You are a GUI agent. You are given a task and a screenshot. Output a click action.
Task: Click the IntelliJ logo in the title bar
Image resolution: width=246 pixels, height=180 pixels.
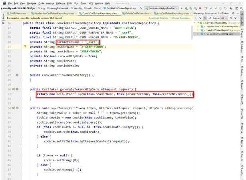click(x=4, y=3)
